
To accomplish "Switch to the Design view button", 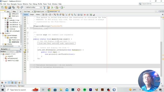I will (x=32, y=15).
